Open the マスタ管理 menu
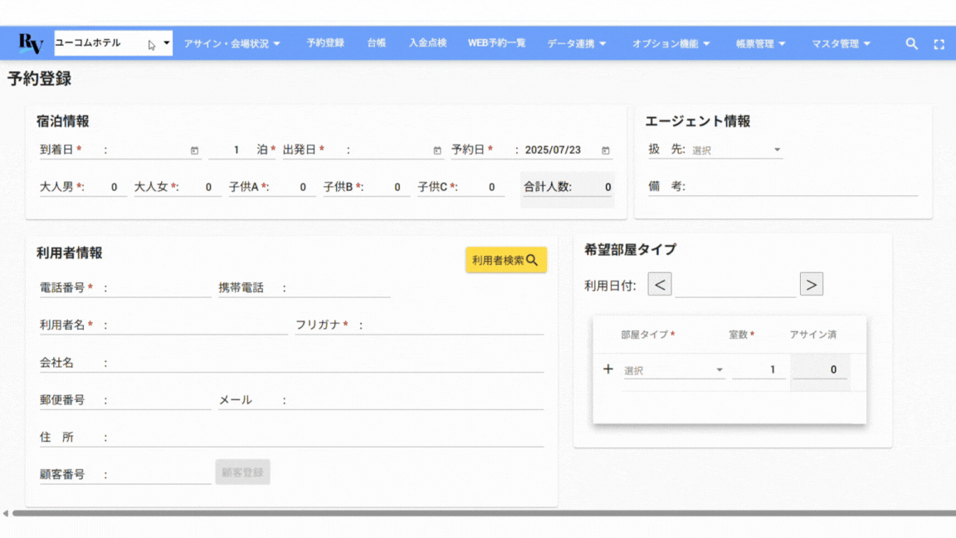 click(x=841, y=43)
